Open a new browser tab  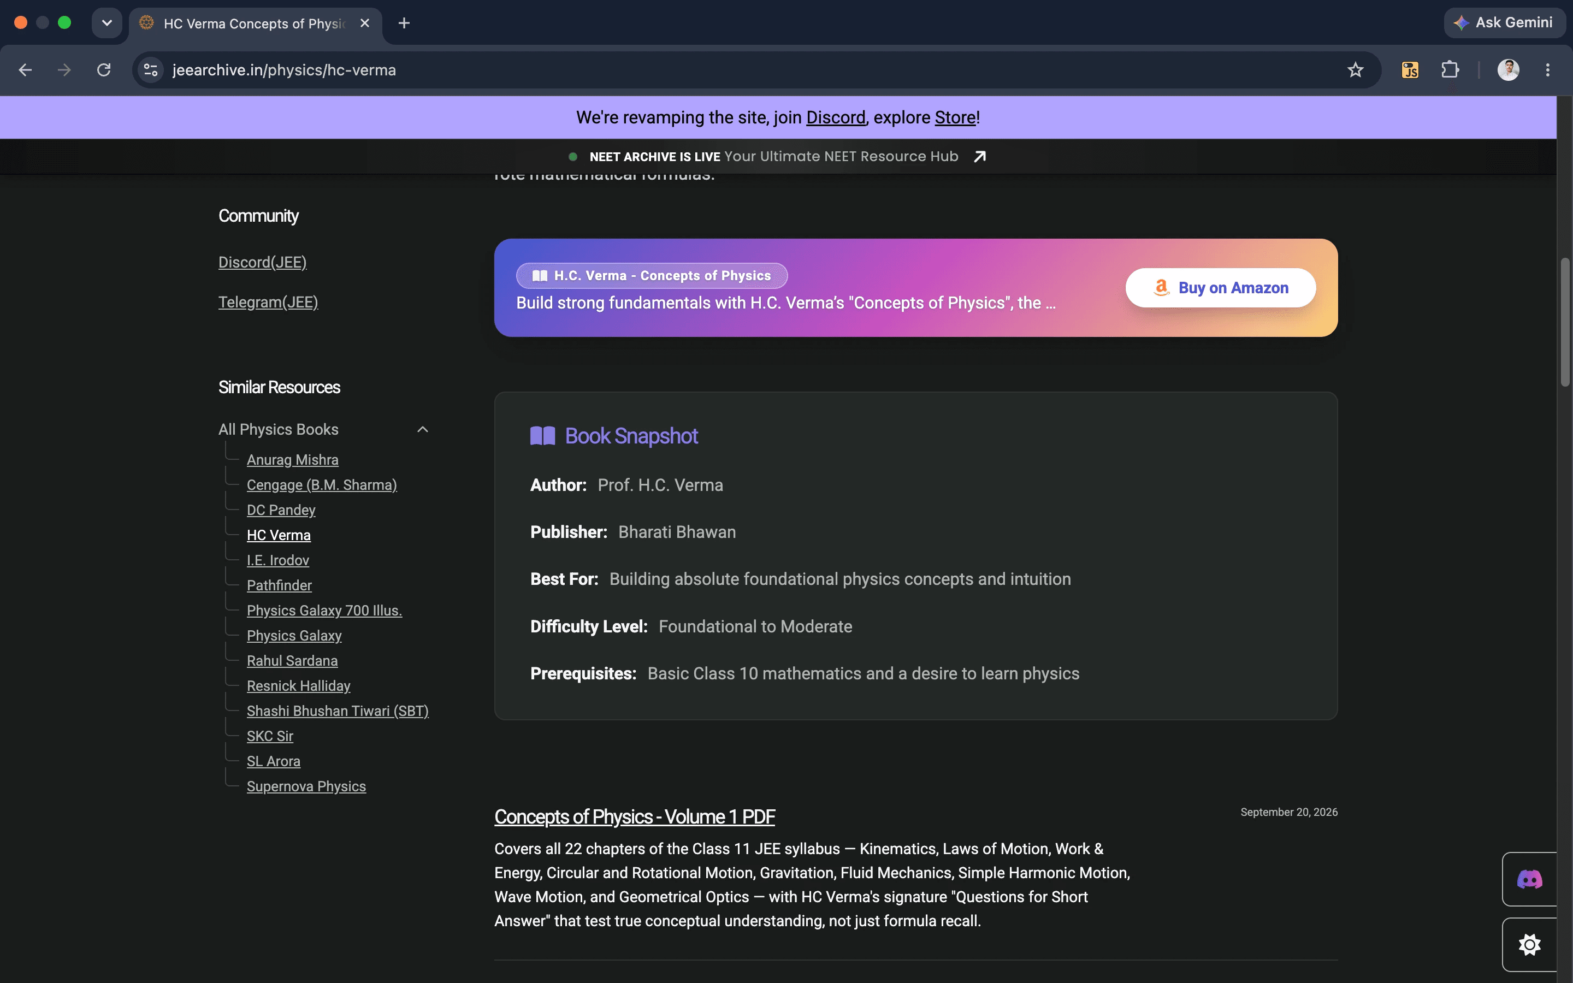tap(404, 23)
